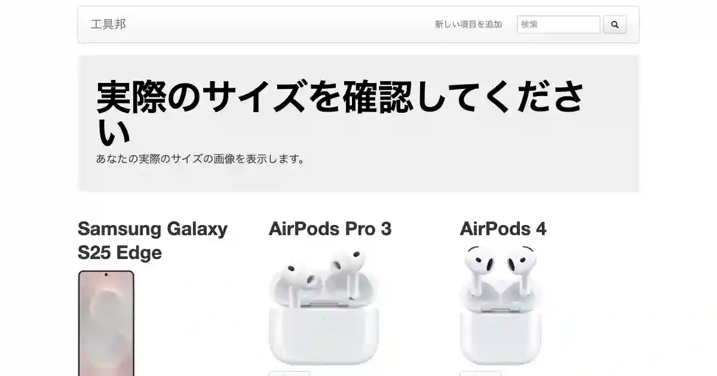Screen dimensions: 717x376
Task: Open the AirPods 4 title link
Action: coord(503,229)
